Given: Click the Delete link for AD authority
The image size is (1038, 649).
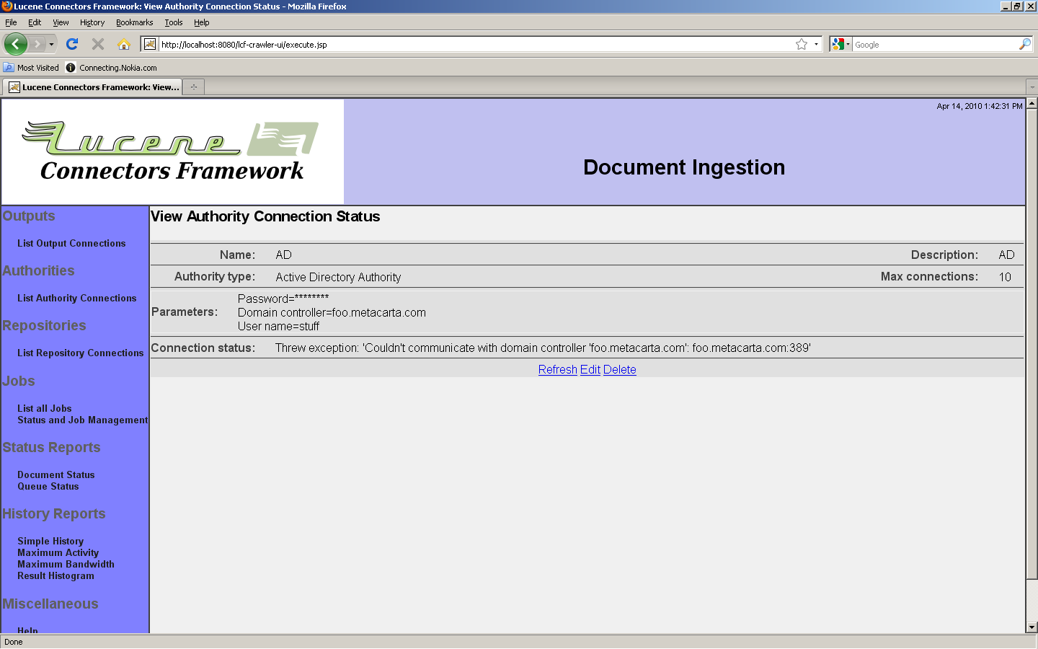Looking at the screenshot, I should 619,369.
